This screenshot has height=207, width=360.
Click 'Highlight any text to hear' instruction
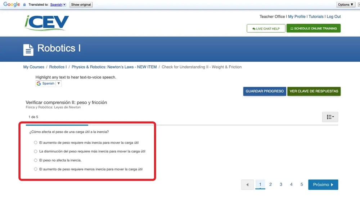(x=76, y=77)
